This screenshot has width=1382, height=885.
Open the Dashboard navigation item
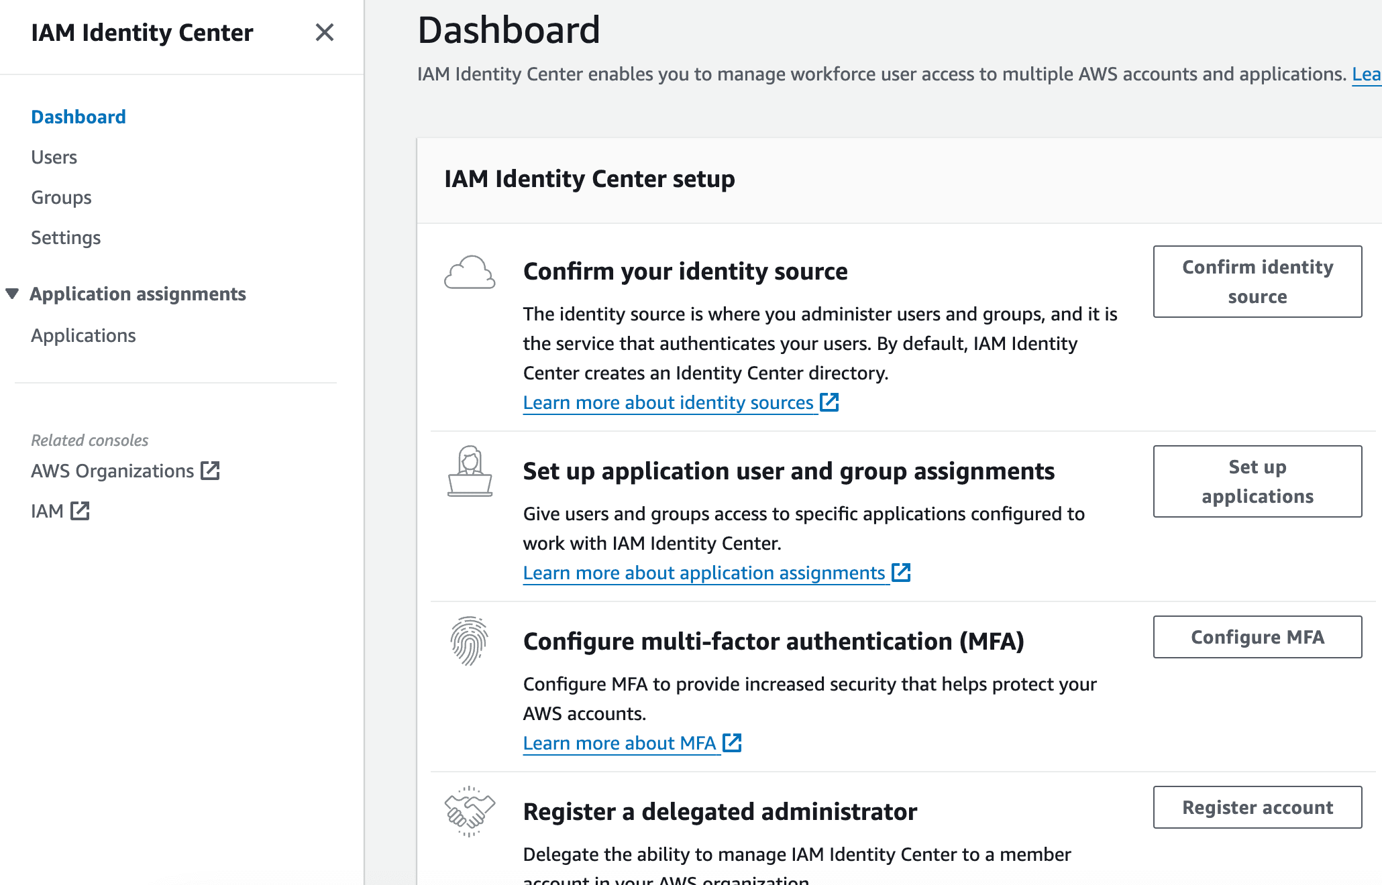tap(78, 117)
